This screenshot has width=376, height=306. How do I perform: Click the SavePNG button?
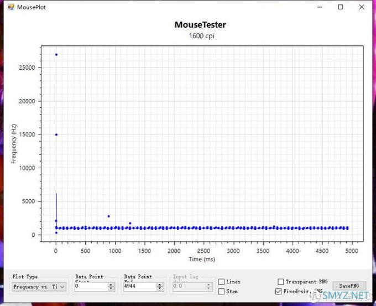[x=349, y=286]
